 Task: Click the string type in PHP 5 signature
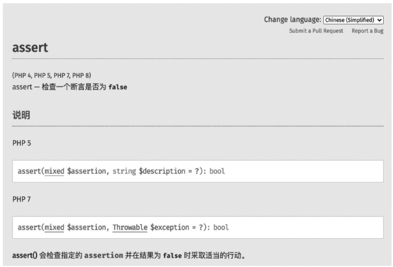[x=124, y=171]
